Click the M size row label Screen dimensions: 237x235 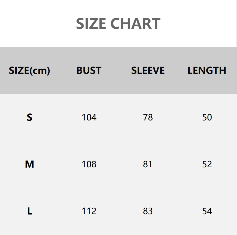pos(29,164)
